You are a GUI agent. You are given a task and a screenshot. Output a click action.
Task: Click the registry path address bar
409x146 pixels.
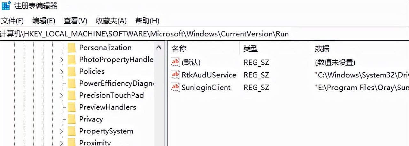click(204, 34)
